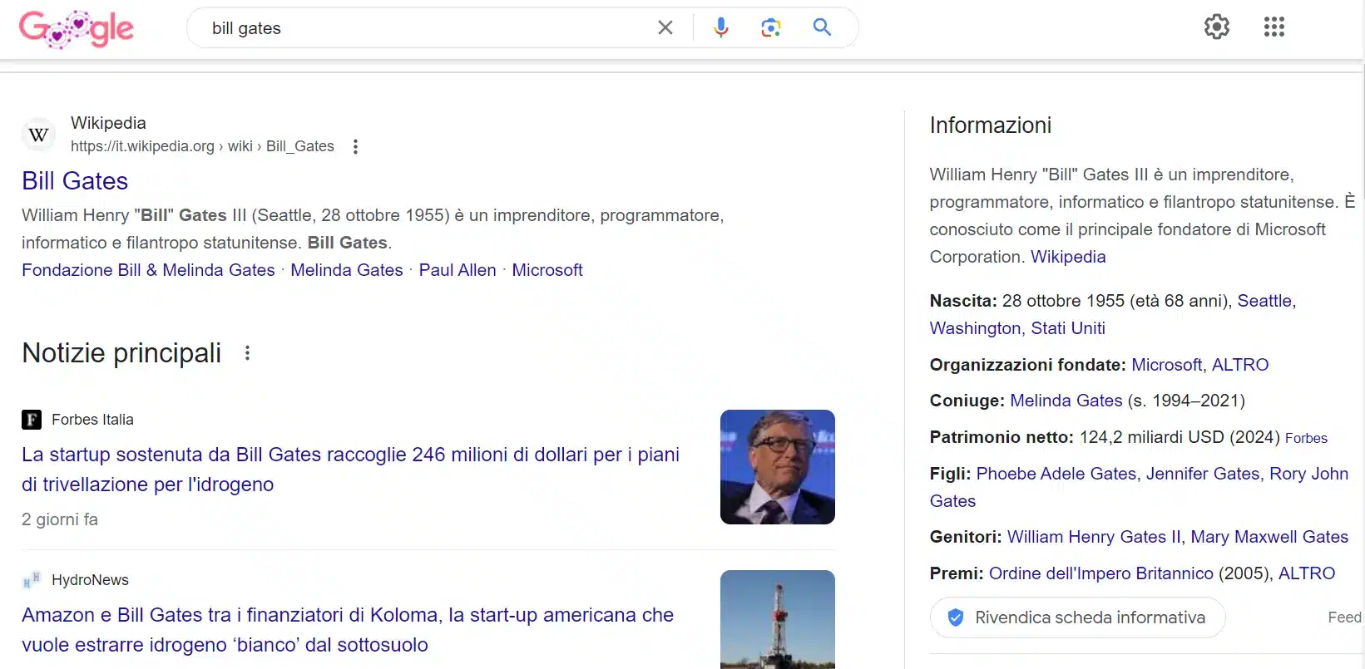Open Forbes article about hydrogen startup
Screen dimensions: 1365x669
pos(351,470)
